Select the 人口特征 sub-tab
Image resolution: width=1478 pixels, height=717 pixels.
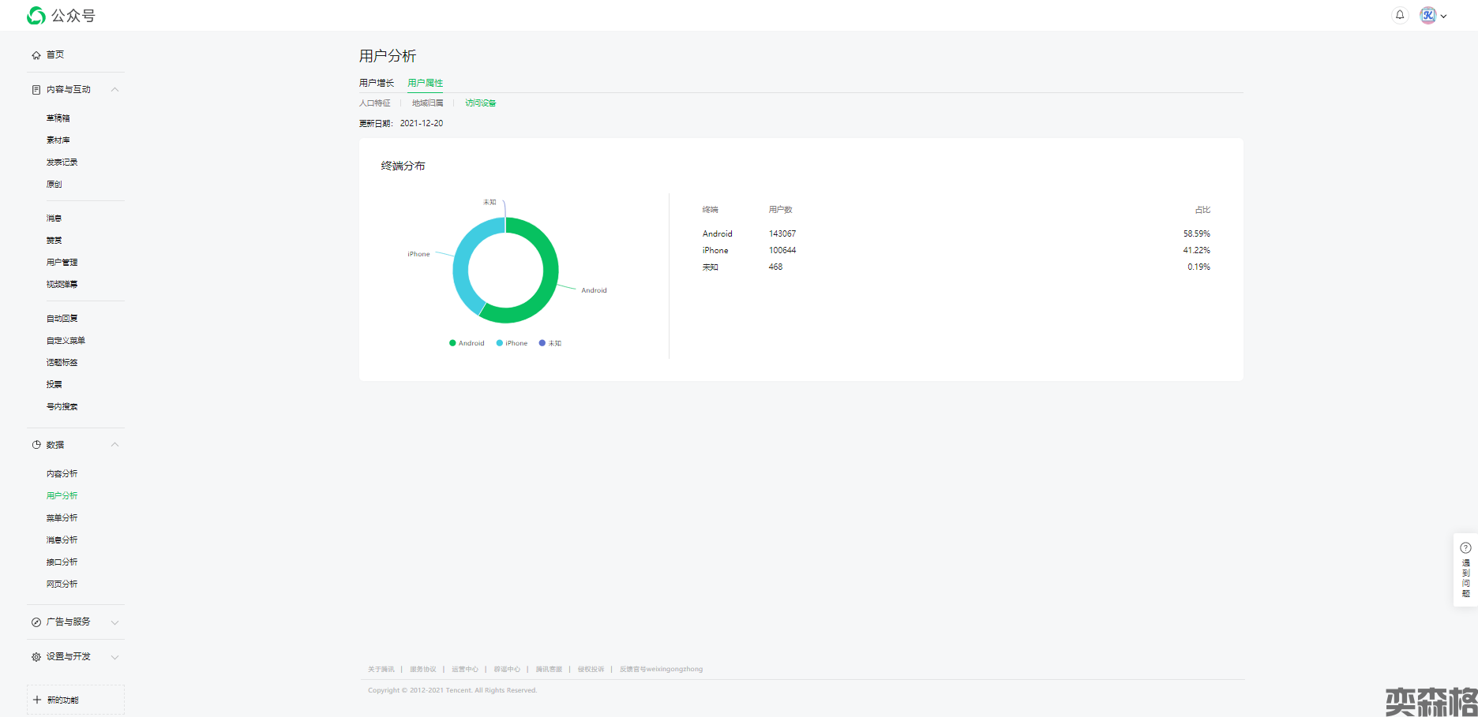(x=374, y=103)
